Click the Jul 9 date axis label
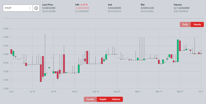206x104 pixels. pyautogui.click(x=11, y=91)
